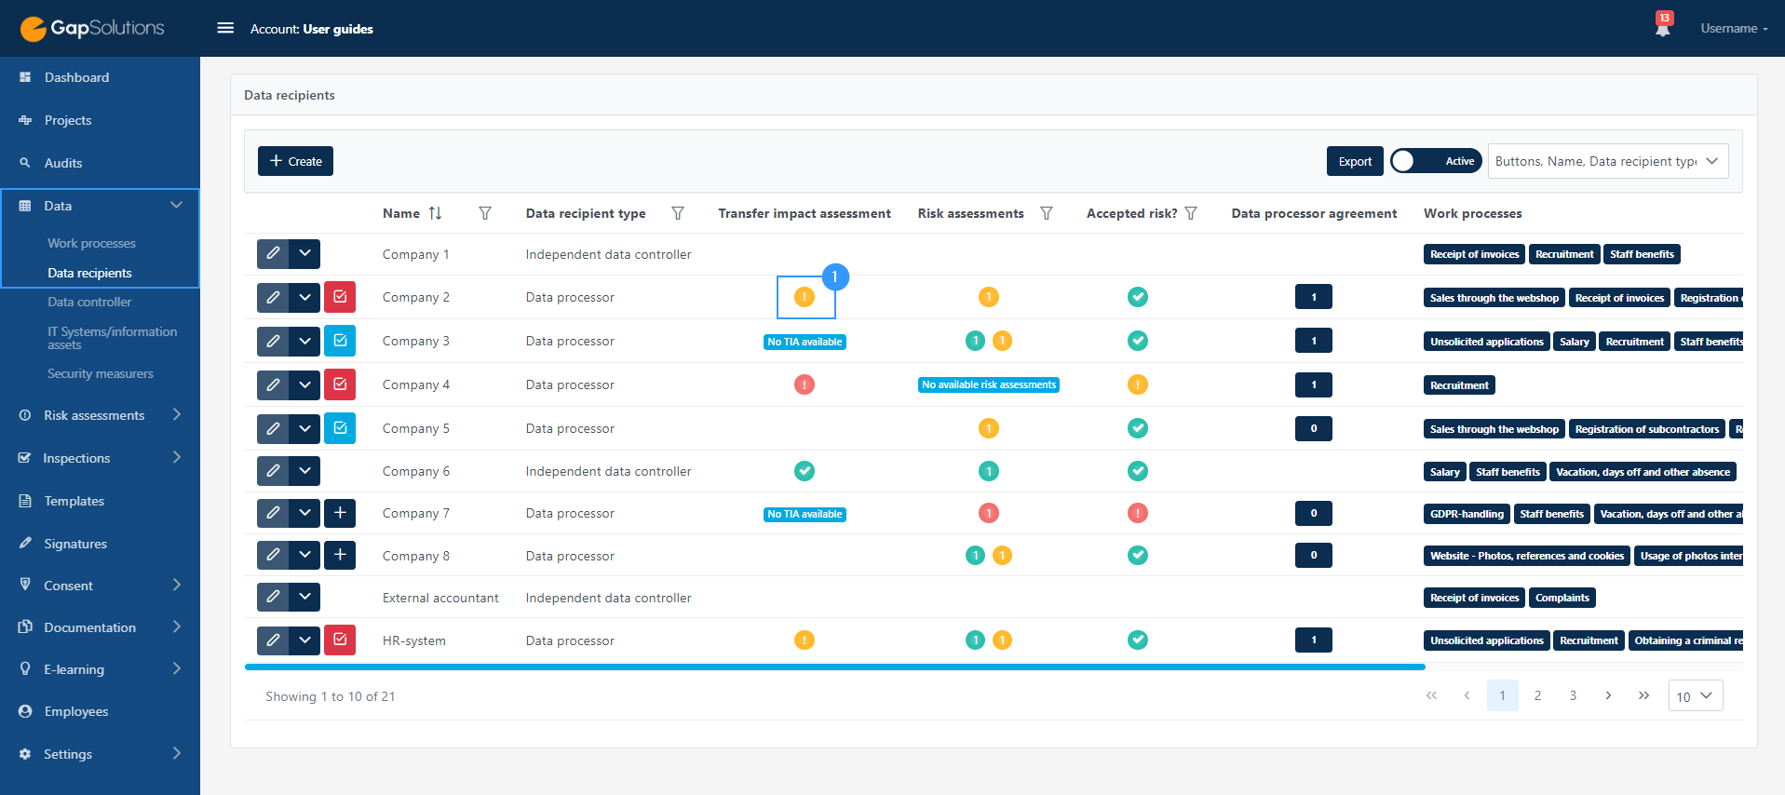Click Company 3 No TIA available badge
Screen dimensions: 1785x795
pyautogui.click(x=805, y=342)
